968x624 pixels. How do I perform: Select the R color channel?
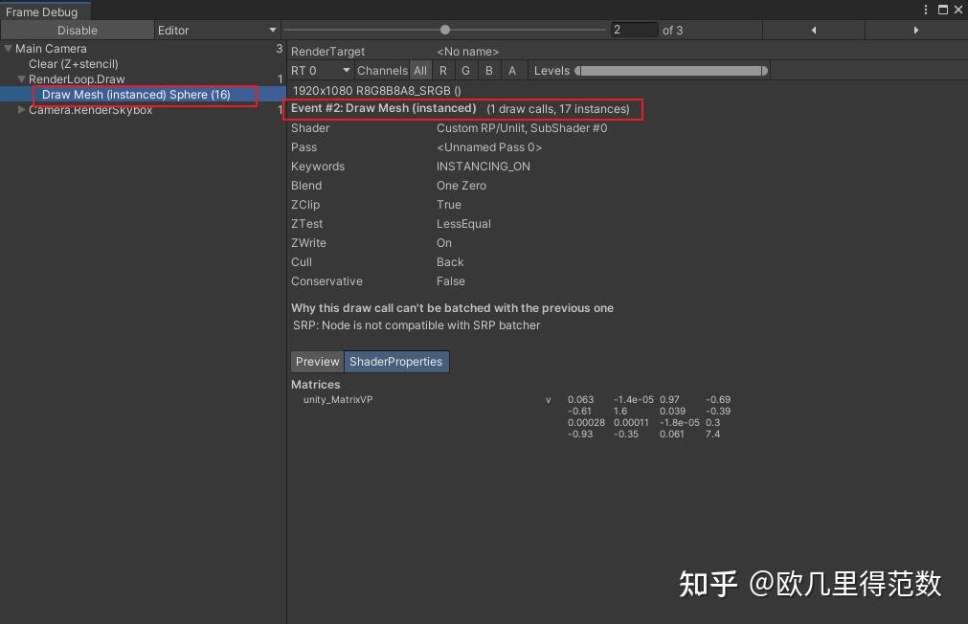coord(442,70)
